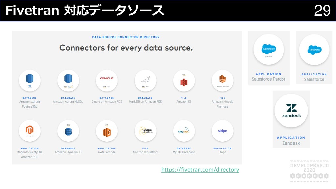Open the Oracle on Amazon RDS icon
The width and height of the screenshot is (336, 189).
pos(107,81)
